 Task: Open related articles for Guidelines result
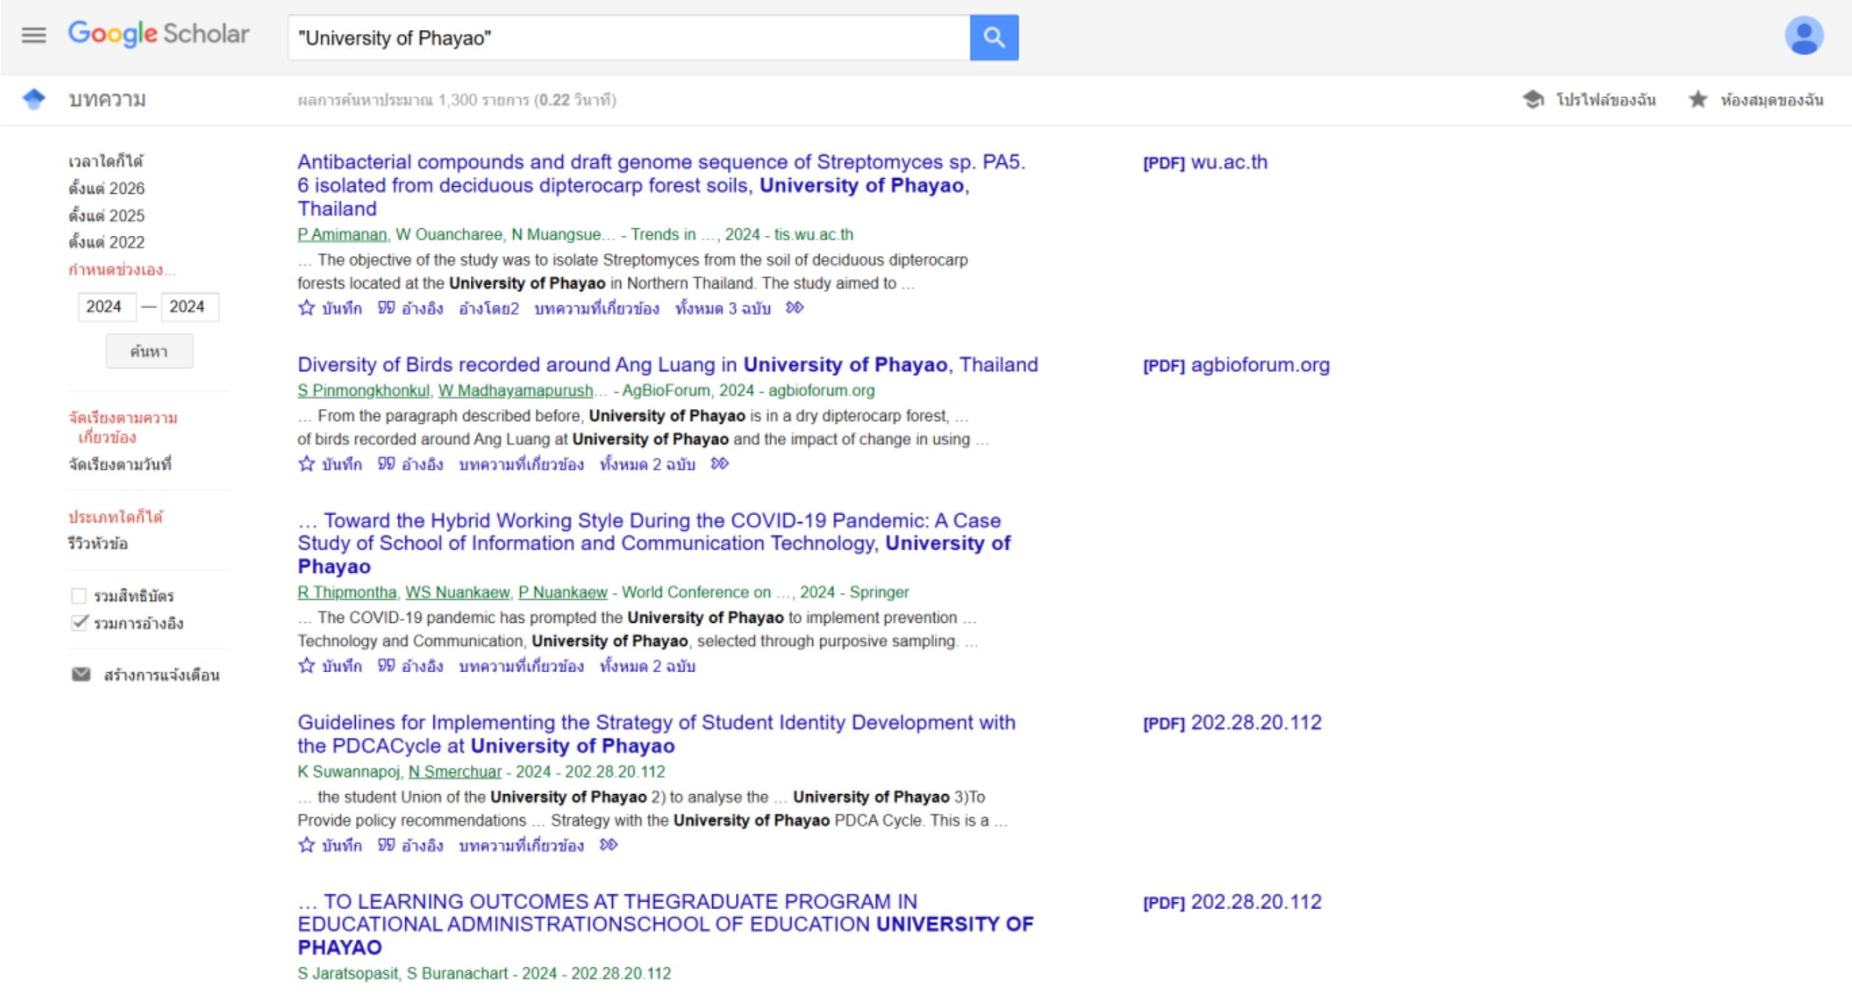coord(521,845)
